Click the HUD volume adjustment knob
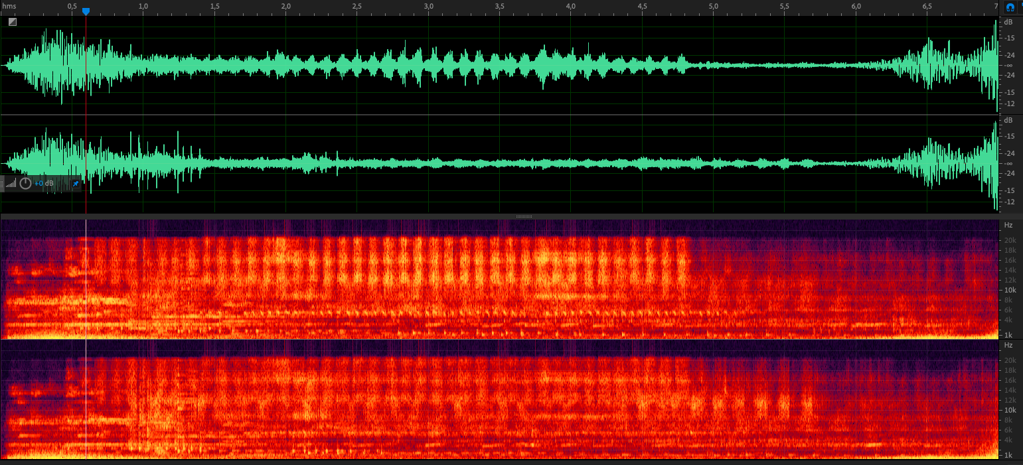1023x465 pixels. pos(25,184)
